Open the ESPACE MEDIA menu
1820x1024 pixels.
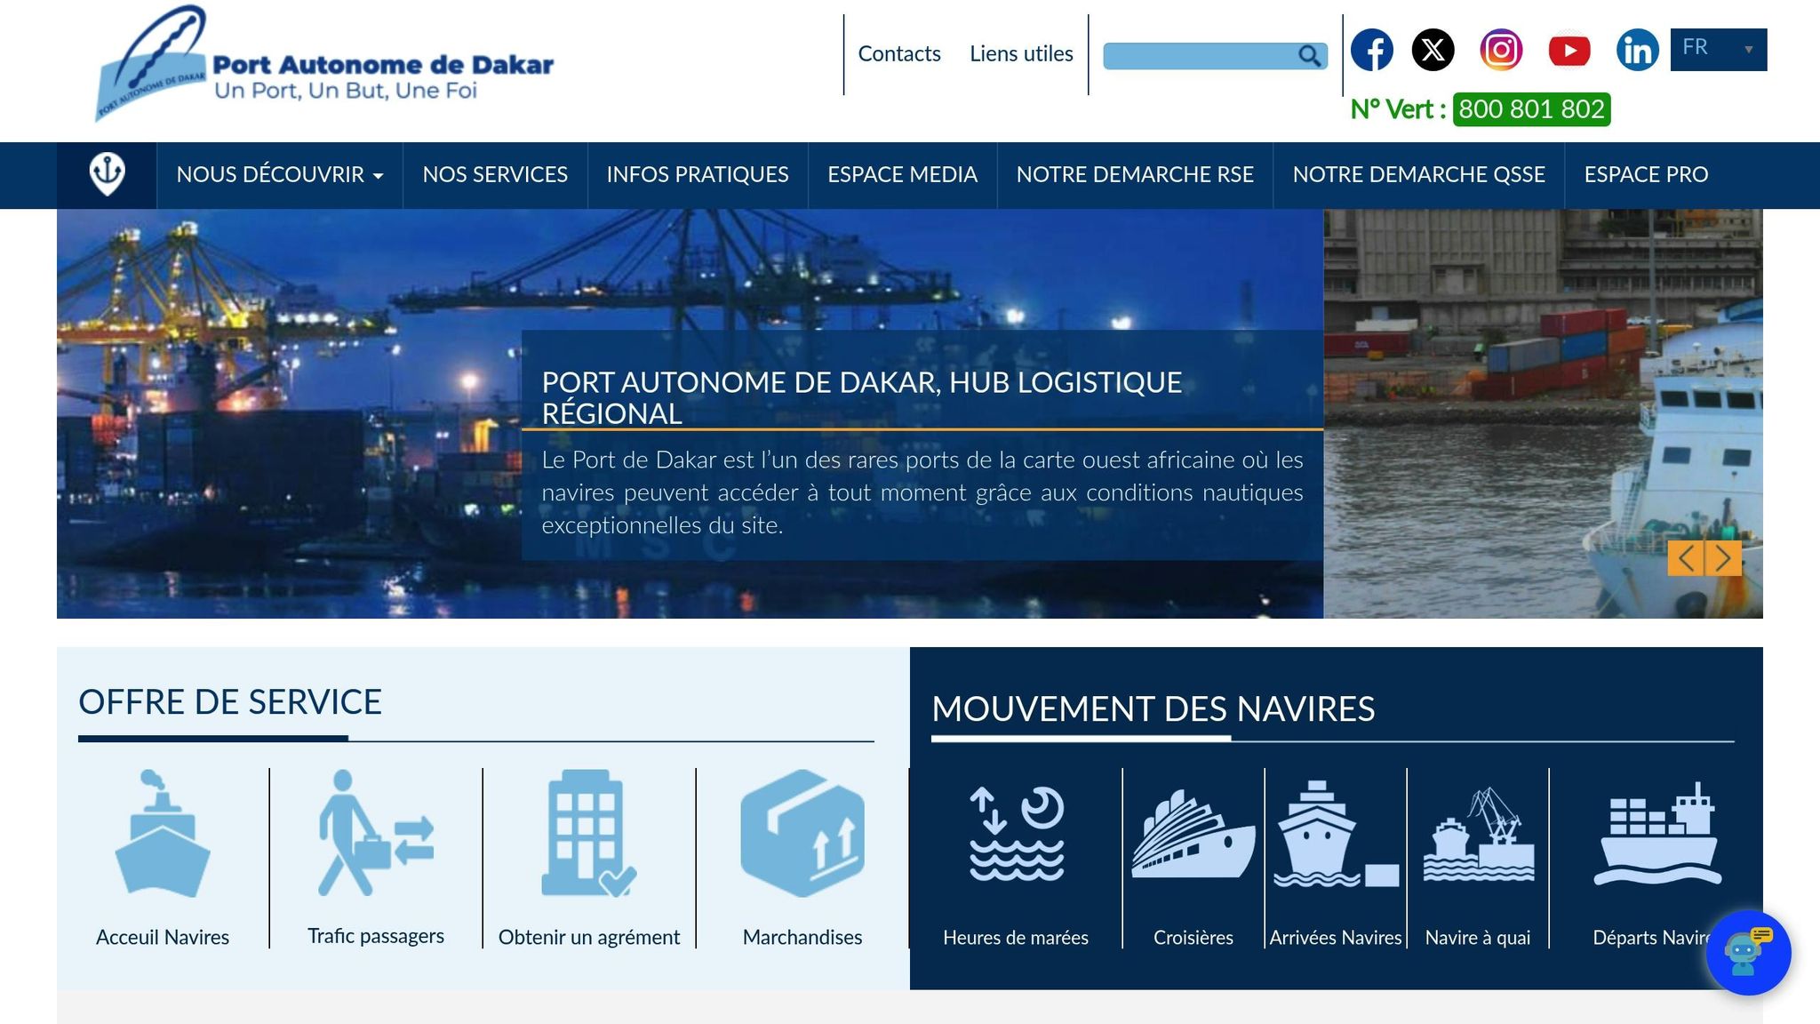click(x=903, y=175)
